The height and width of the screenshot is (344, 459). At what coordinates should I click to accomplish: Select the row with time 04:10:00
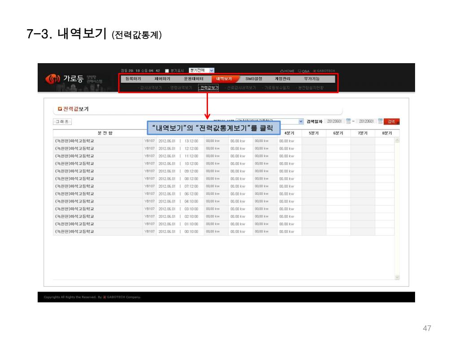tap(224, 202)
